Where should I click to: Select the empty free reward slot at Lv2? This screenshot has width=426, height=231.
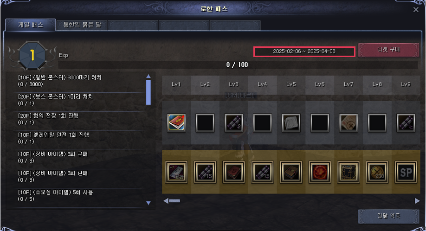point(205,123)
